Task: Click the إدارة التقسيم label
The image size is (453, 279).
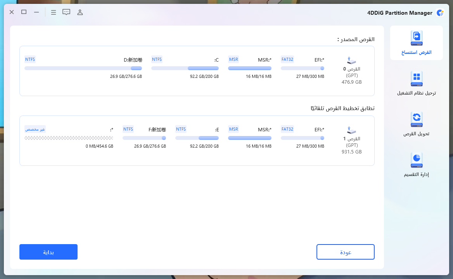Action: [416, 174]
